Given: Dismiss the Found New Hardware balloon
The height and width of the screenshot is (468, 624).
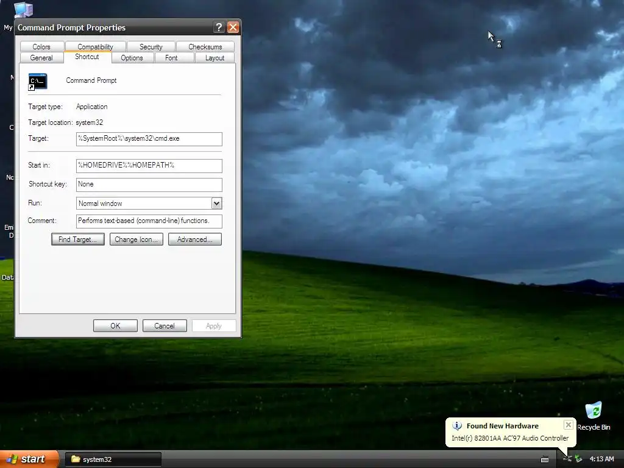Looking at the screenshot, I should (x=569, y=425).
